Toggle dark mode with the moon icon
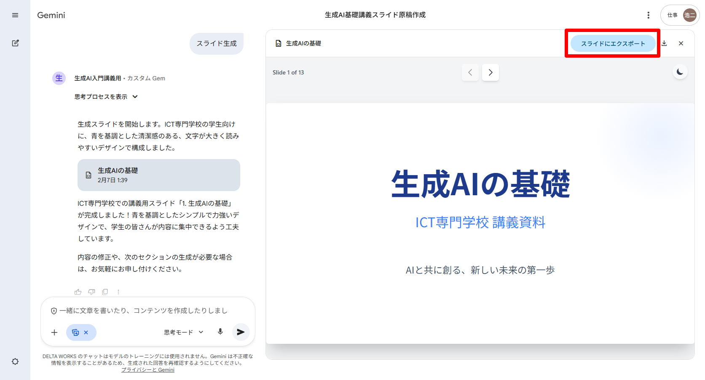Viewport: 705px width, 380px height. pos(680,72)
